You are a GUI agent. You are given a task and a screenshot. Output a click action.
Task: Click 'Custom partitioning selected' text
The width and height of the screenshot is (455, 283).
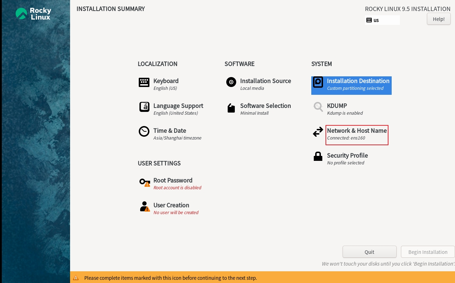[x=355, y=88]
